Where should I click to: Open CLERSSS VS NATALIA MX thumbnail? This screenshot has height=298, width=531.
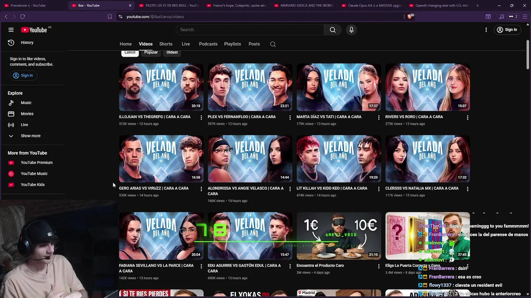tap(427, 159)
